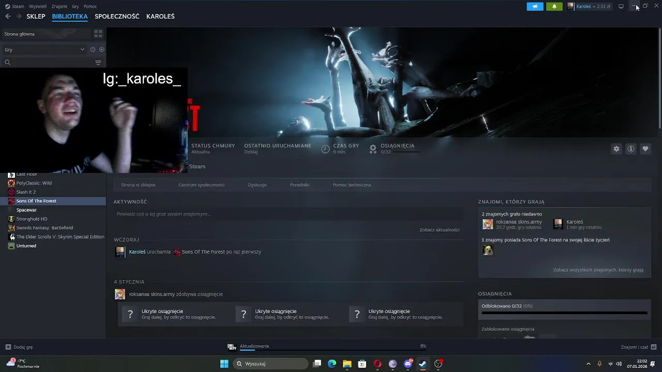
Task: Open Dyskusje link
Action: pos(257,185)
